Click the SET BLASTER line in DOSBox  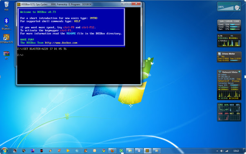click(x=42, y=49)
